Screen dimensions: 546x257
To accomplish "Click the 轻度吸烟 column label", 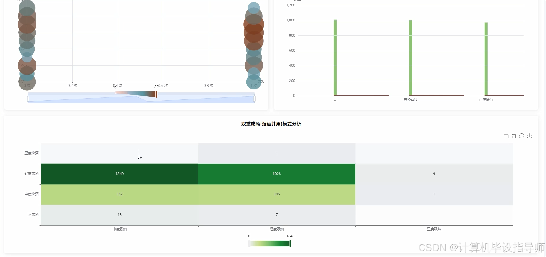I will [277, 229].
